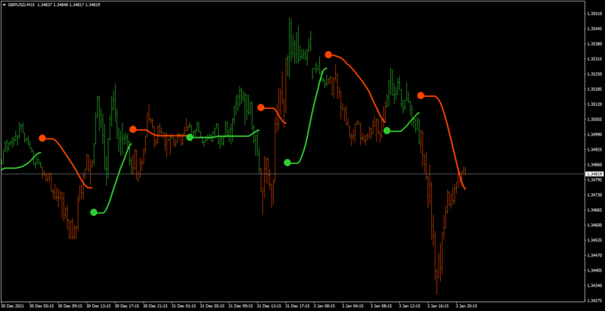Screen dimensions: 605x311
Task: Click the 1.34990 price scale label
Action: point(594,135)
